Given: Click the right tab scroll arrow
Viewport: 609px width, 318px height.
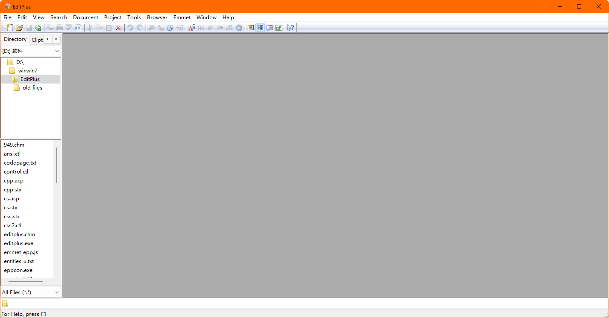Looking at the screenshot, I should pyautogui.click(x=56, y=39).
